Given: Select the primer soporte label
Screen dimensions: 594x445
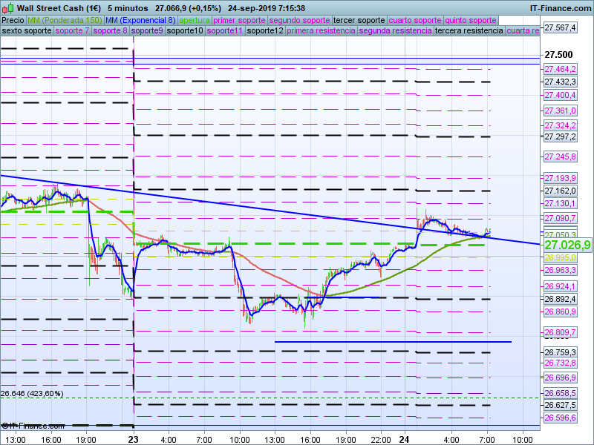Looking at the screenshot, I should tap(239, 20).
